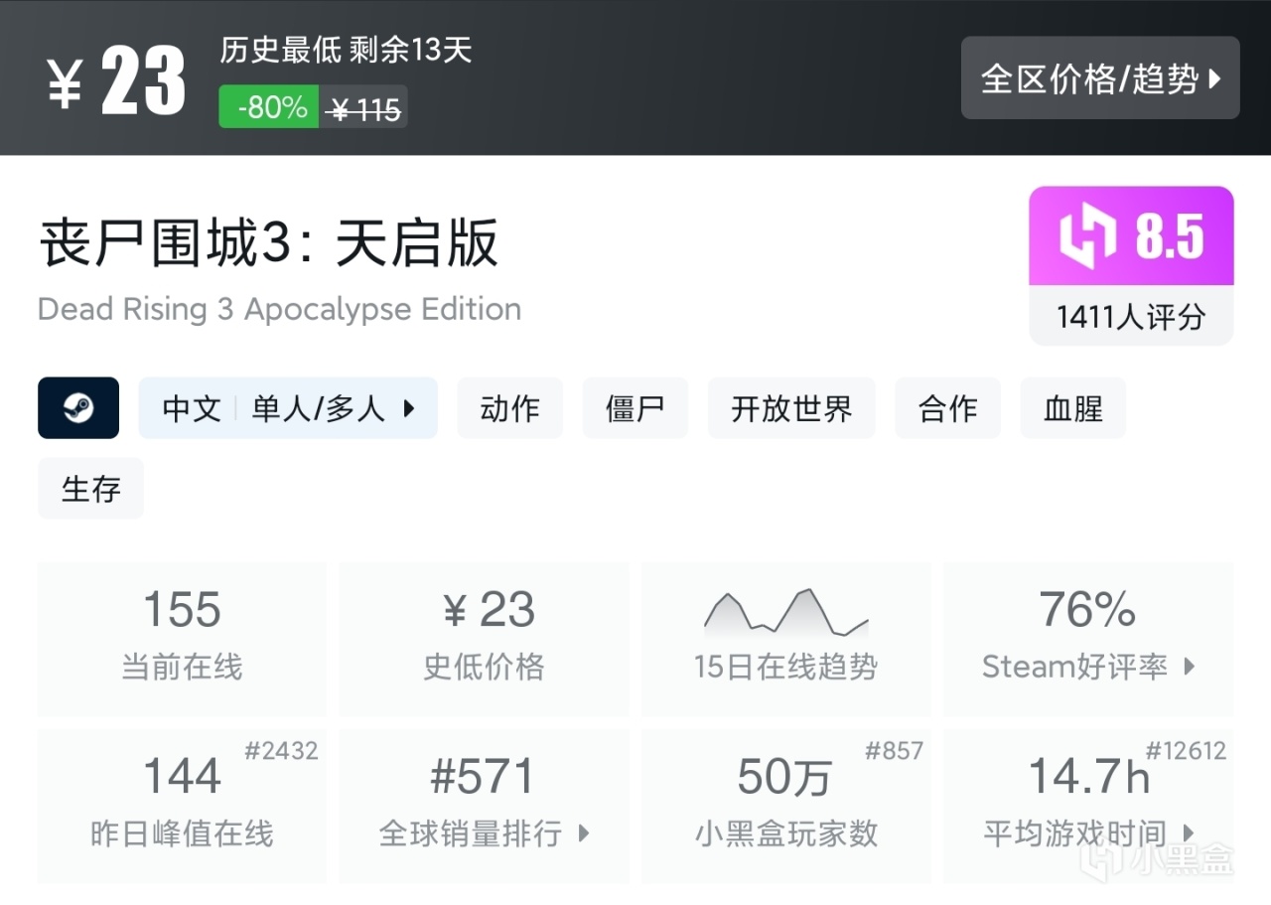The height and width of the screenshot is (905, 1271).
Task: Toggle the 中文 language tag
Action: pos(191,407)
